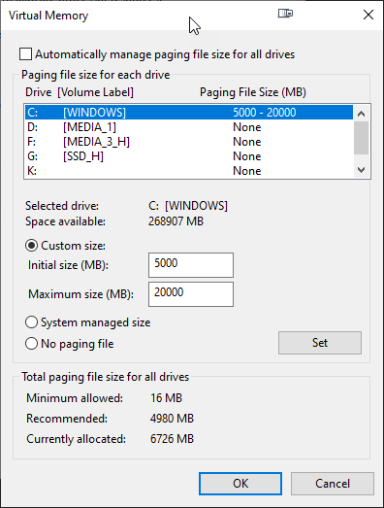Click the Maximum size (MB) field
The width and height of the screenshot is (384, 508).
click(x=191, y=294)
